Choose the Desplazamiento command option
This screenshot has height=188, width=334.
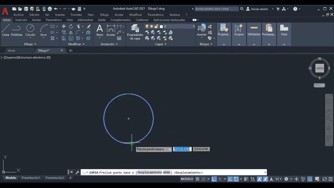[x=150, y=172]
